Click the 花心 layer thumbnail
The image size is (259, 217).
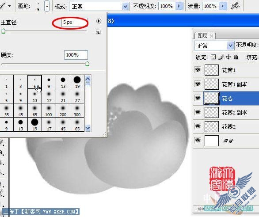(212, 98)
